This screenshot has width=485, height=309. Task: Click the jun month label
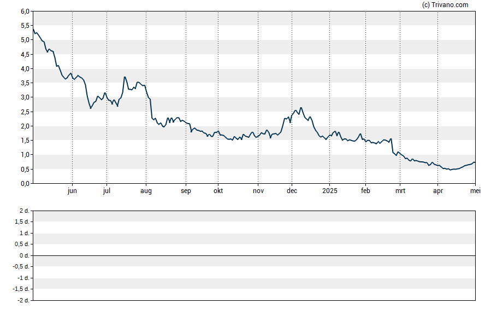pos(72,191)
